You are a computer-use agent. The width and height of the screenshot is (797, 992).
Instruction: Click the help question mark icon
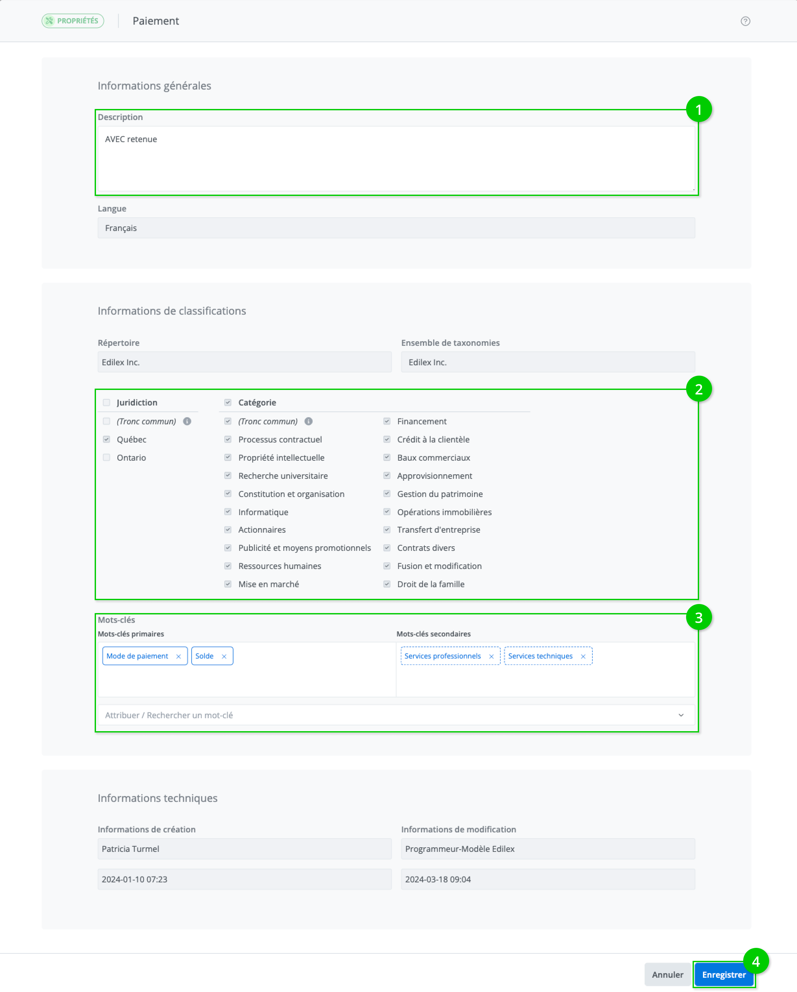tap(745, 21)
